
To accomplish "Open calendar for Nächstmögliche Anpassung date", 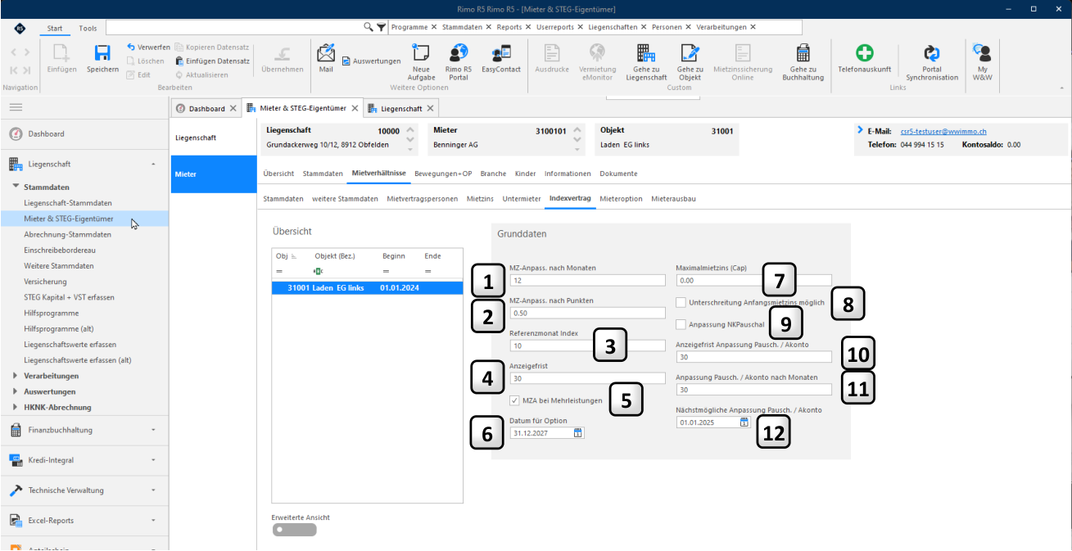I will click(744, 422).
